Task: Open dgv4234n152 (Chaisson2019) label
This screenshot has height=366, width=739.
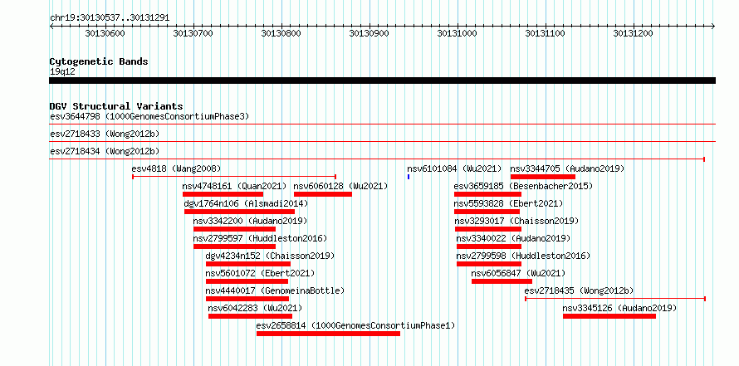Action: pyautogui.click(x=270, y=256)
